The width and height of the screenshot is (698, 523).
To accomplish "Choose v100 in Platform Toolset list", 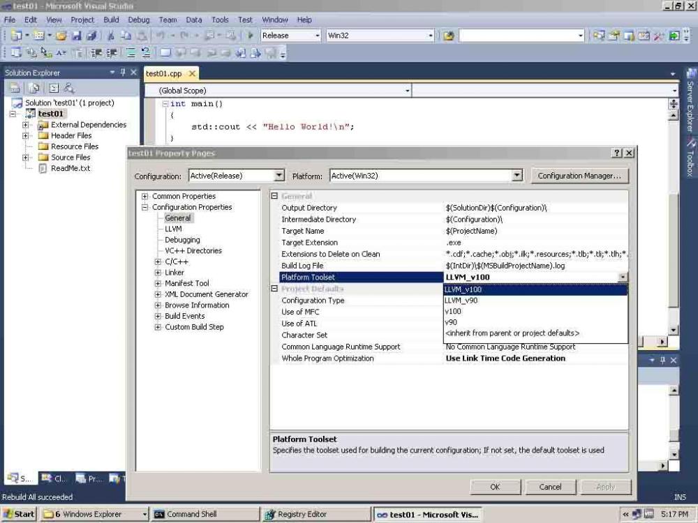I will (453, 312).
